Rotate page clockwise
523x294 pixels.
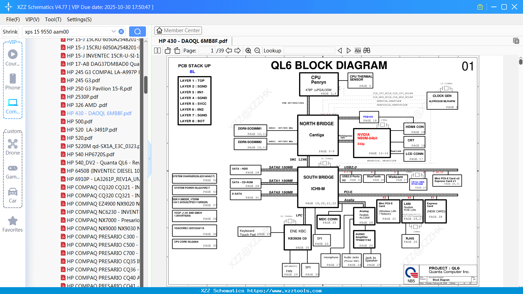[x=177, y=51]
